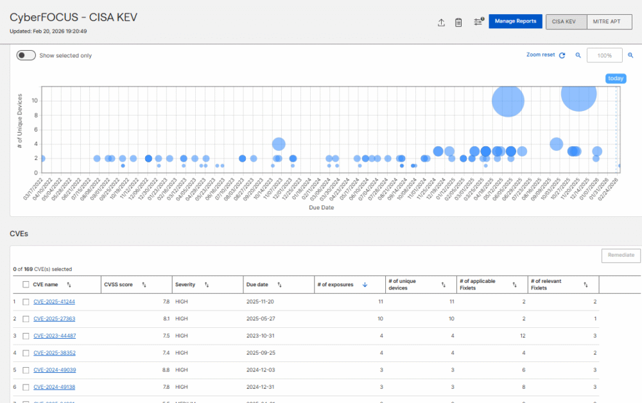Open the filter settings sliders icon
Viewport: 642px width, 403px height.
(478, 22)
